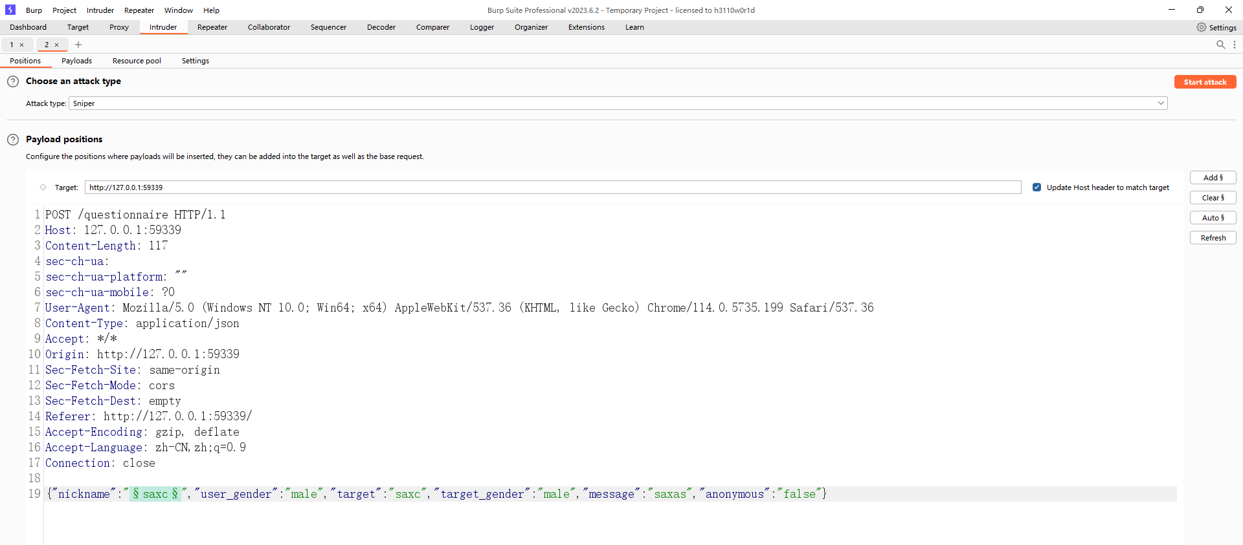
Task: Switch to the Target tab
Action: pyautogui.click(x=78, y=27)
